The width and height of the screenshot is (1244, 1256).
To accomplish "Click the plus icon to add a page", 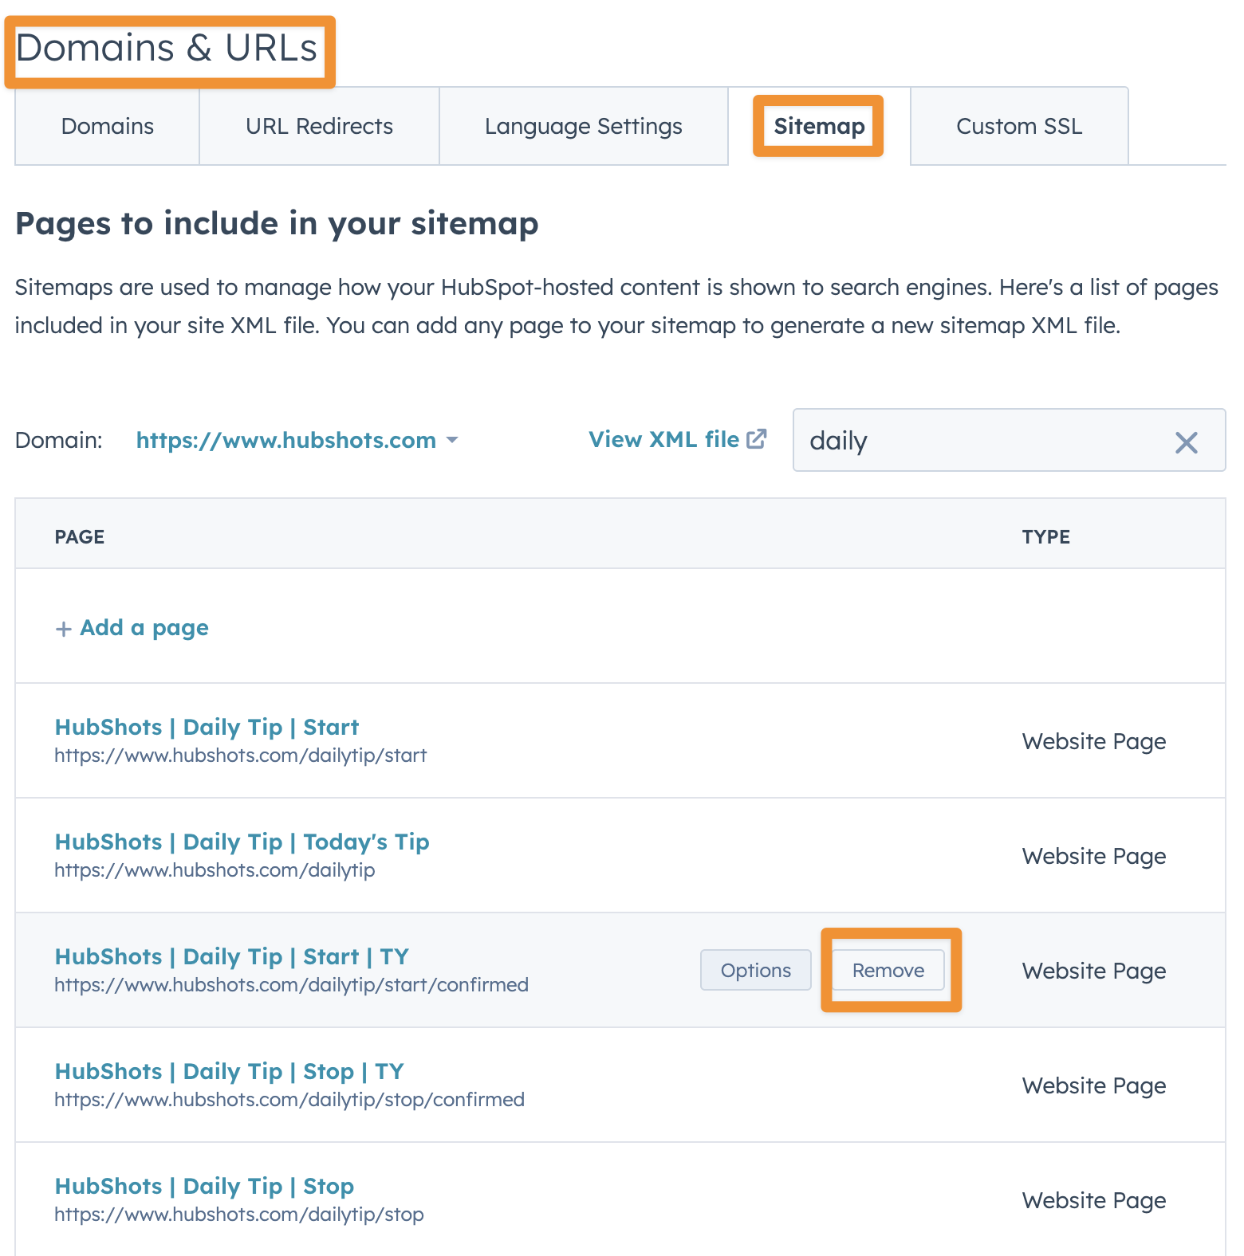I will tap(63, 629).
